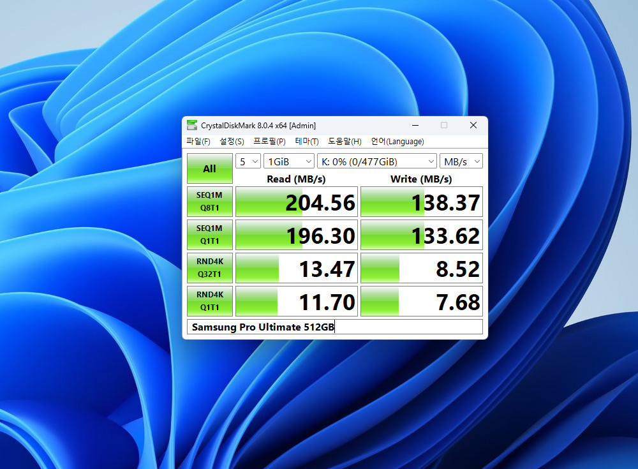Click the Write (MB/s) column header
638x469 pixels.
click(x=421, y=179)
